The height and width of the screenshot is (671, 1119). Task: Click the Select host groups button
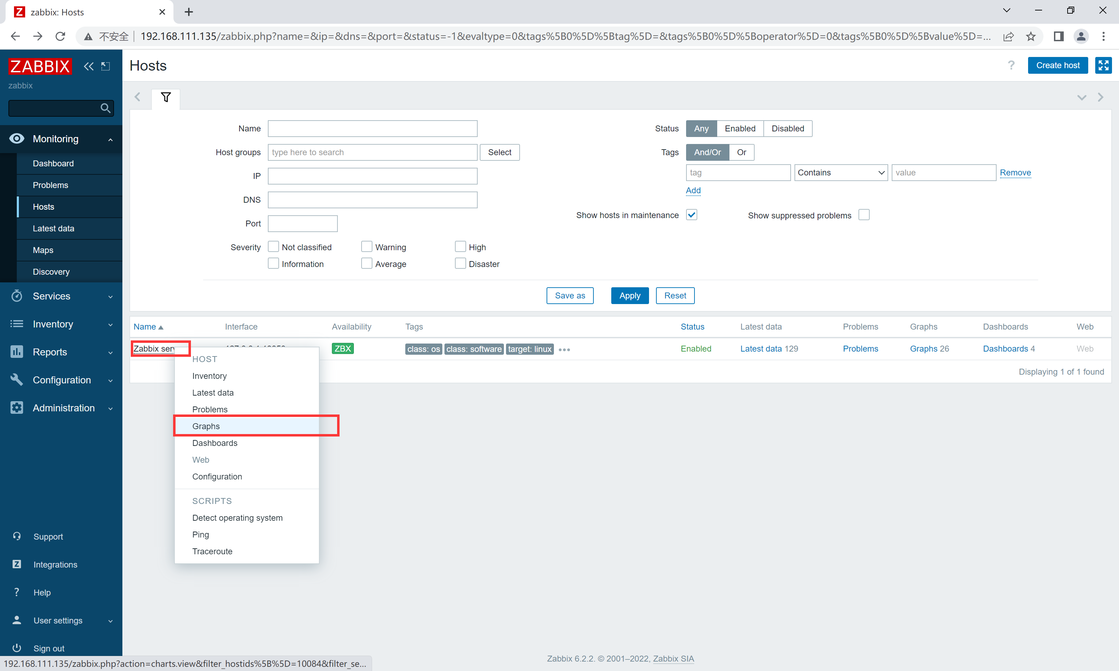[499, 152]
